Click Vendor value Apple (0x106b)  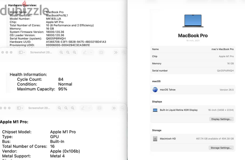[65, 151]
